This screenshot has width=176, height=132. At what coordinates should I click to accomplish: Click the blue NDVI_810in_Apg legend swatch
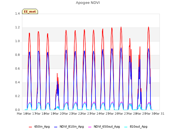coord(56,127)
